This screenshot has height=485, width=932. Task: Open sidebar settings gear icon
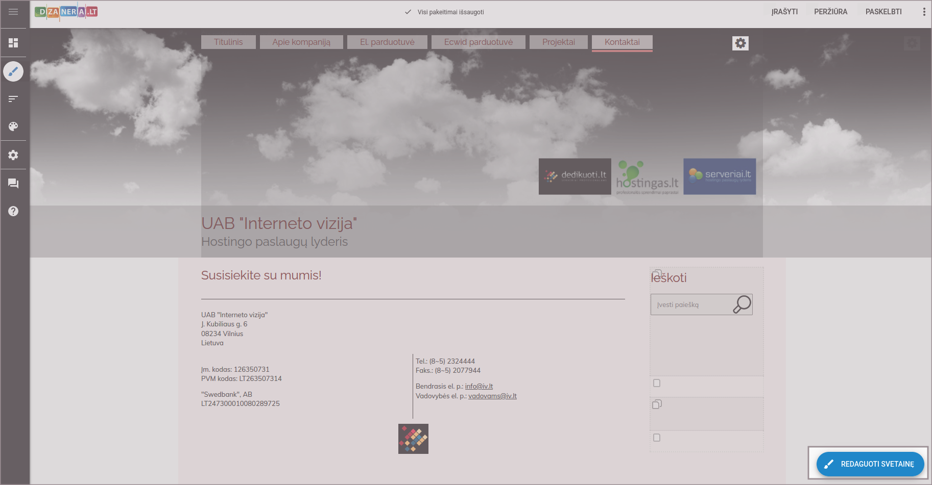click(x=13, y=155)
